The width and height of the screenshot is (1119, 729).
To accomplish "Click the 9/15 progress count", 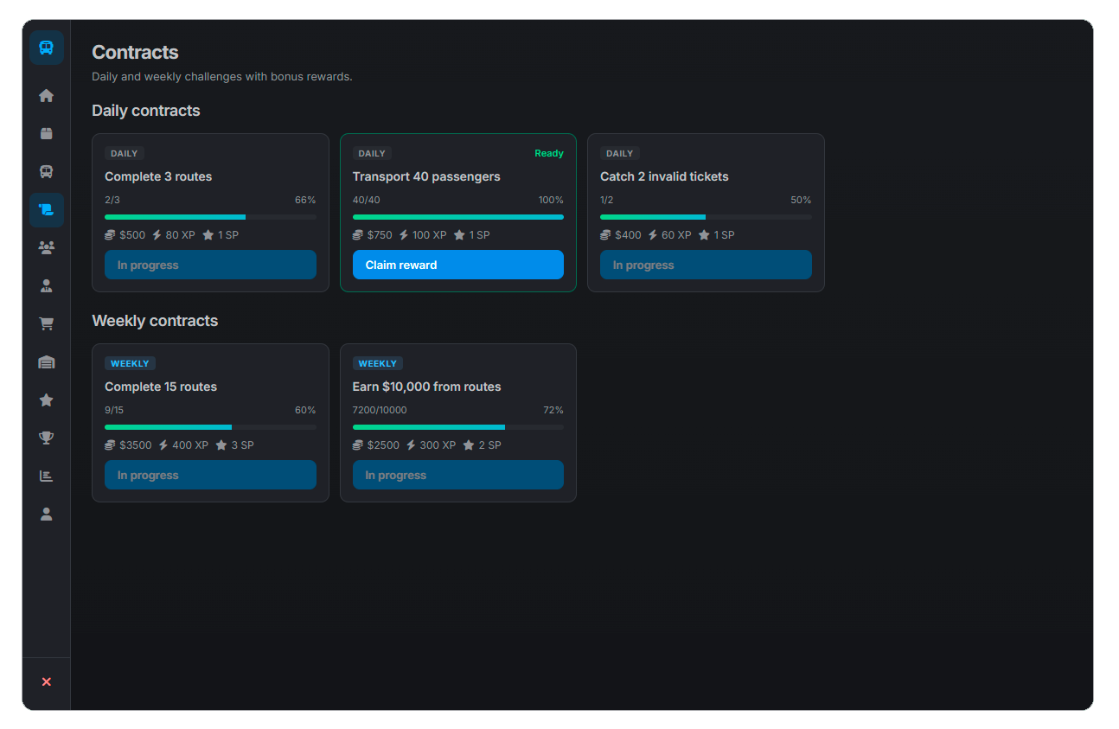I will click(x=114, y=410).
